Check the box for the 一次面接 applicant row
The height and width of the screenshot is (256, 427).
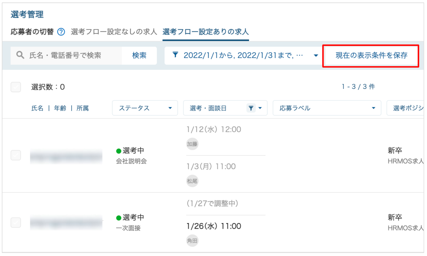(x=16, y=222)
